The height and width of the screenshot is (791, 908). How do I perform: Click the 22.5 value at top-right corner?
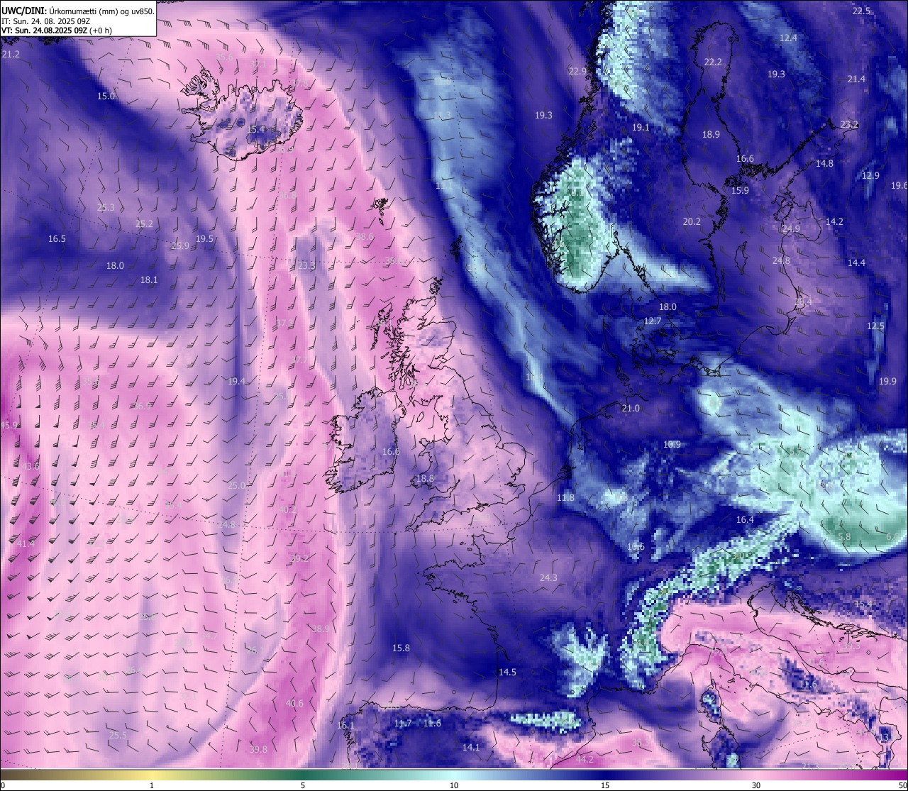(861, 11)
